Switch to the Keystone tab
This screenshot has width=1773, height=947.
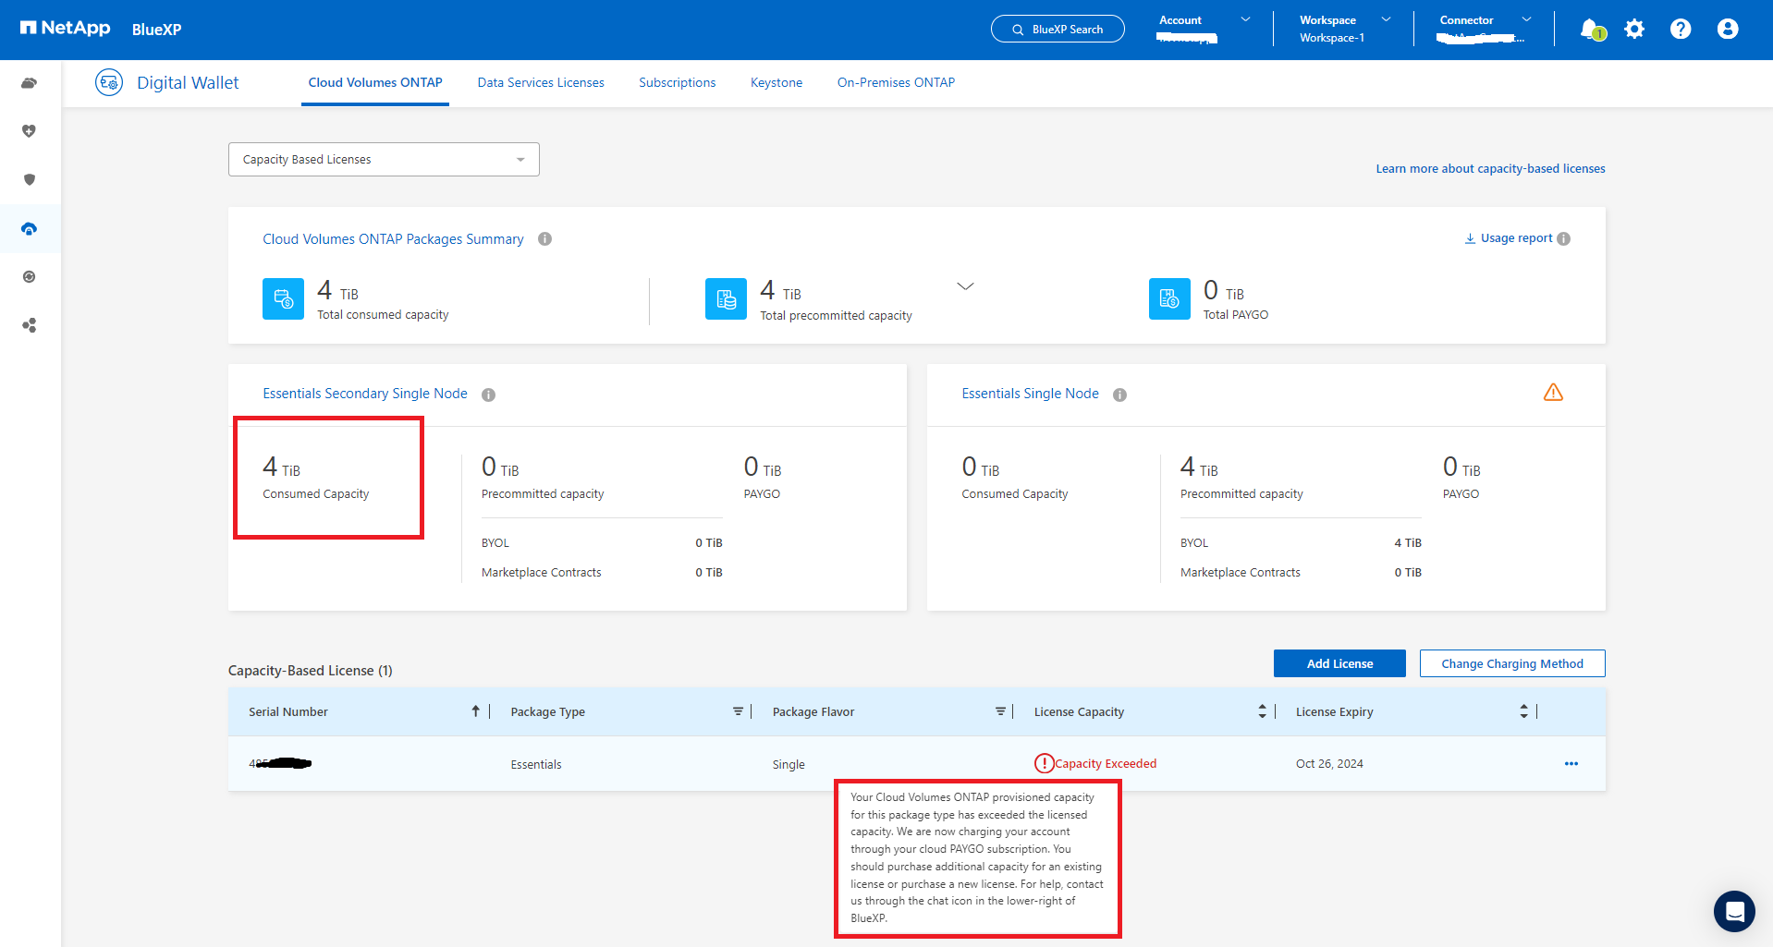[776, 83]
